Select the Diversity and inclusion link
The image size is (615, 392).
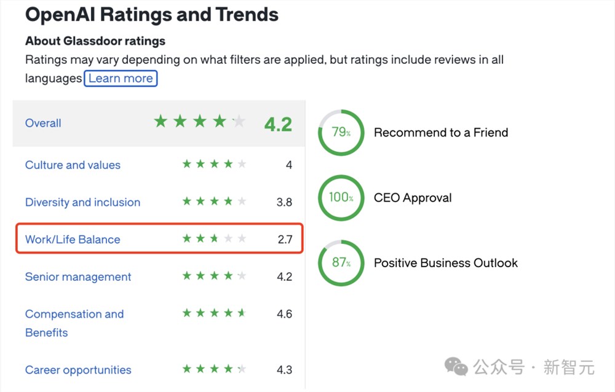click(x=82, y=202)
